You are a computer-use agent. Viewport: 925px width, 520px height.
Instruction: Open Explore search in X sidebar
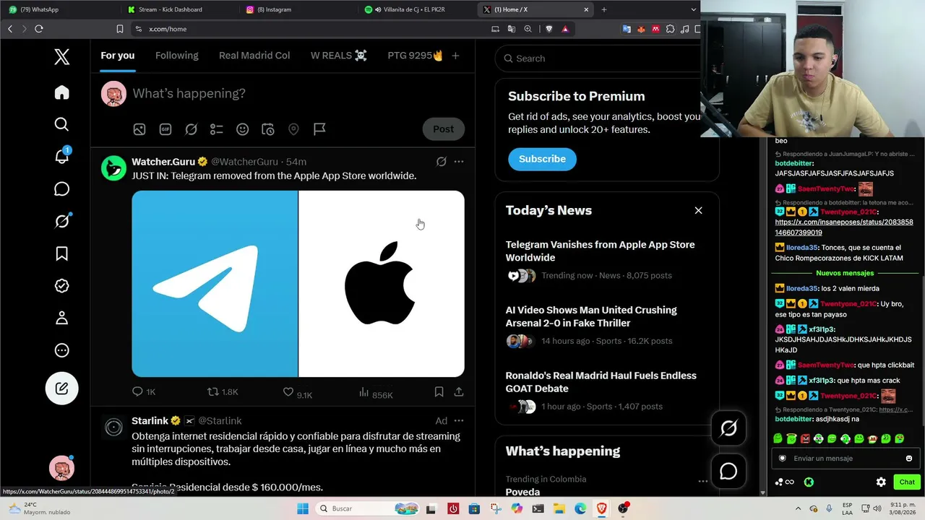[x=62, y=124]
